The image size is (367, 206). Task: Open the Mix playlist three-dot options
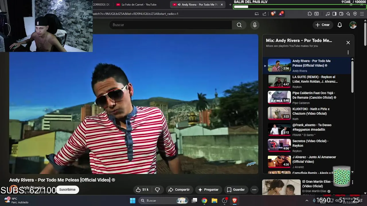point(348,52)
